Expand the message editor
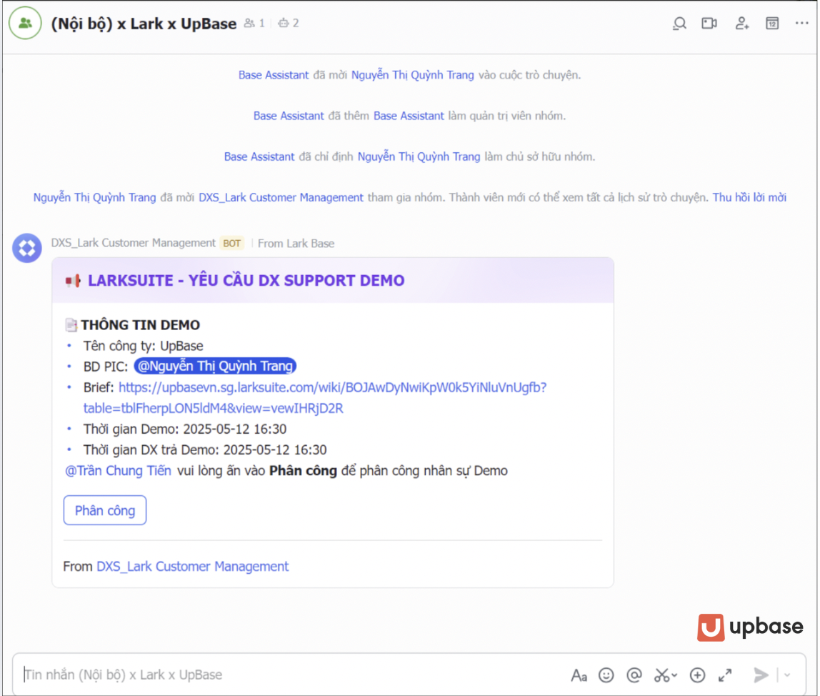820x696 pixels. point(725,675)
